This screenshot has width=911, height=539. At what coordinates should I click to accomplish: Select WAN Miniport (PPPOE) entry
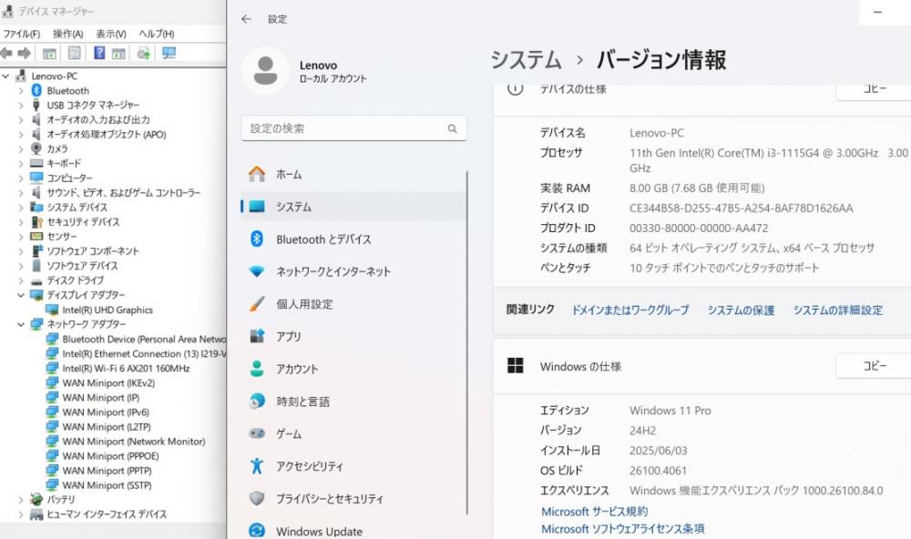point(110,456)
